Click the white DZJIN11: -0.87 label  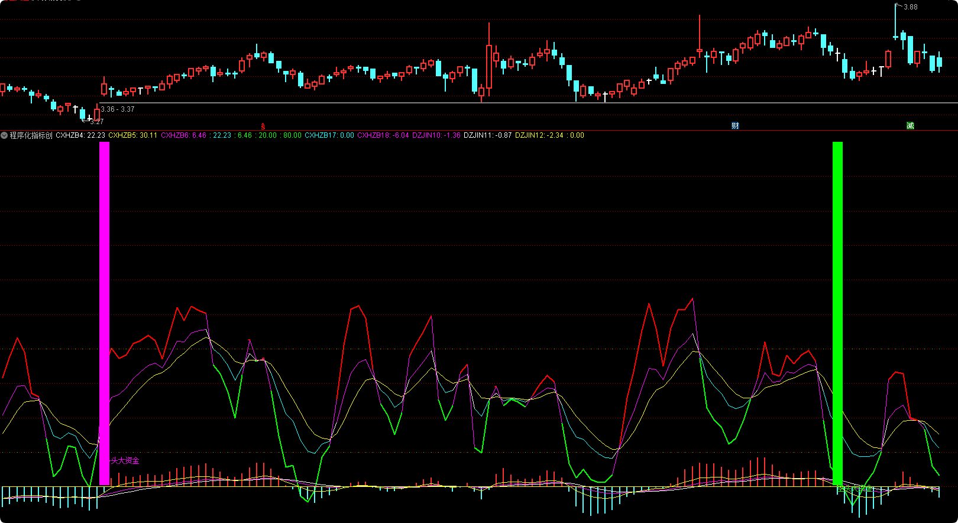[487, 135]
